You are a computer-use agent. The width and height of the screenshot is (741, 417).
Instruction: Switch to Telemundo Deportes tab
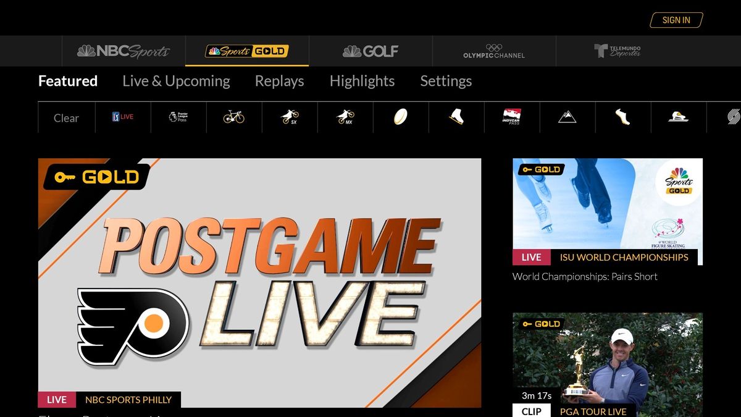click(x=617, y=51)
